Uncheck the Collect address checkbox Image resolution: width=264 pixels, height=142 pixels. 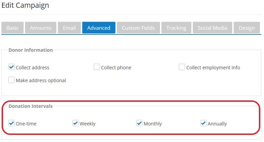[x=11, y=67]
